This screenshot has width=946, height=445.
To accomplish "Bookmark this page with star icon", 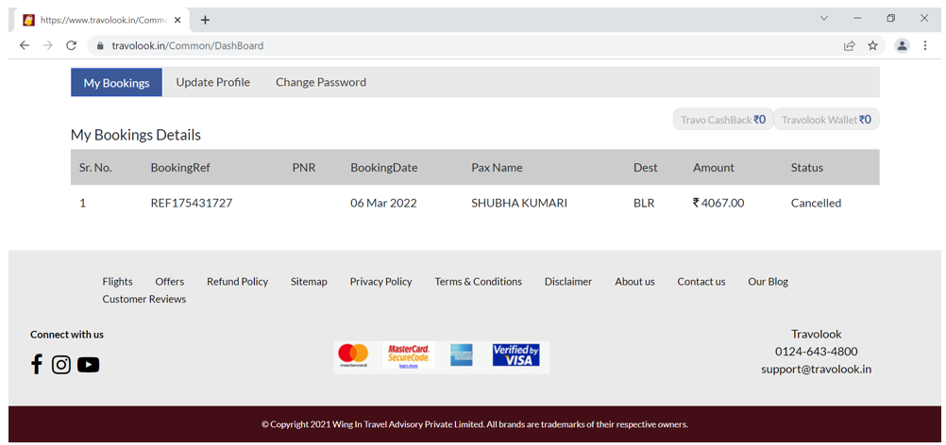I will (x=872, y=45).
